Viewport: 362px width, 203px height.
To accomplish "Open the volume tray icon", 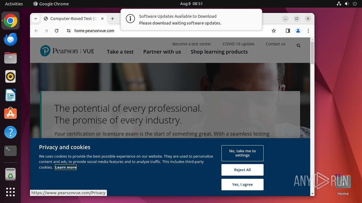I will click(x=347, y=4).
